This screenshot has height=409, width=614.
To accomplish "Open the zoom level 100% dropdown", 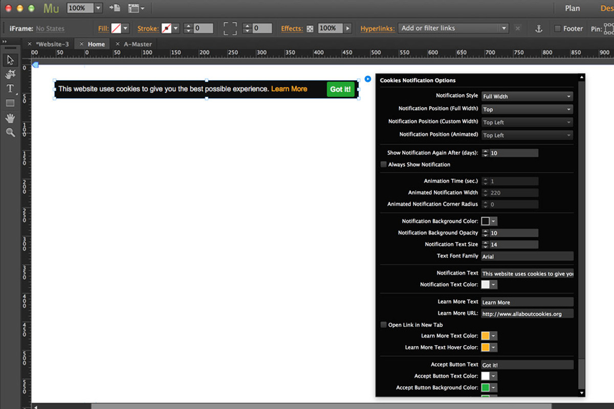I will 98,8.
